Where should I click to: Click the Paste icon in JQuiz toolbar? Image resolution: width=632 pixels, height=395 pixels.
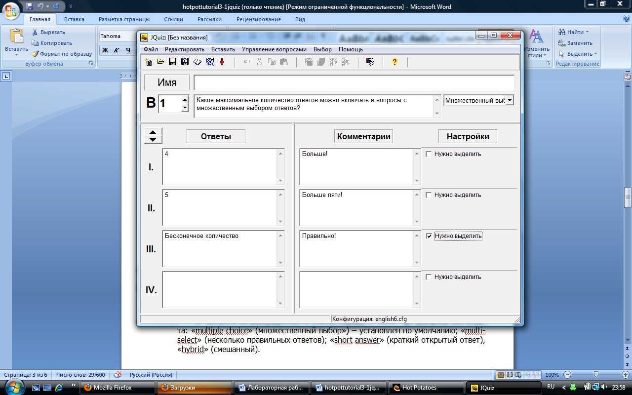point(284,62)
